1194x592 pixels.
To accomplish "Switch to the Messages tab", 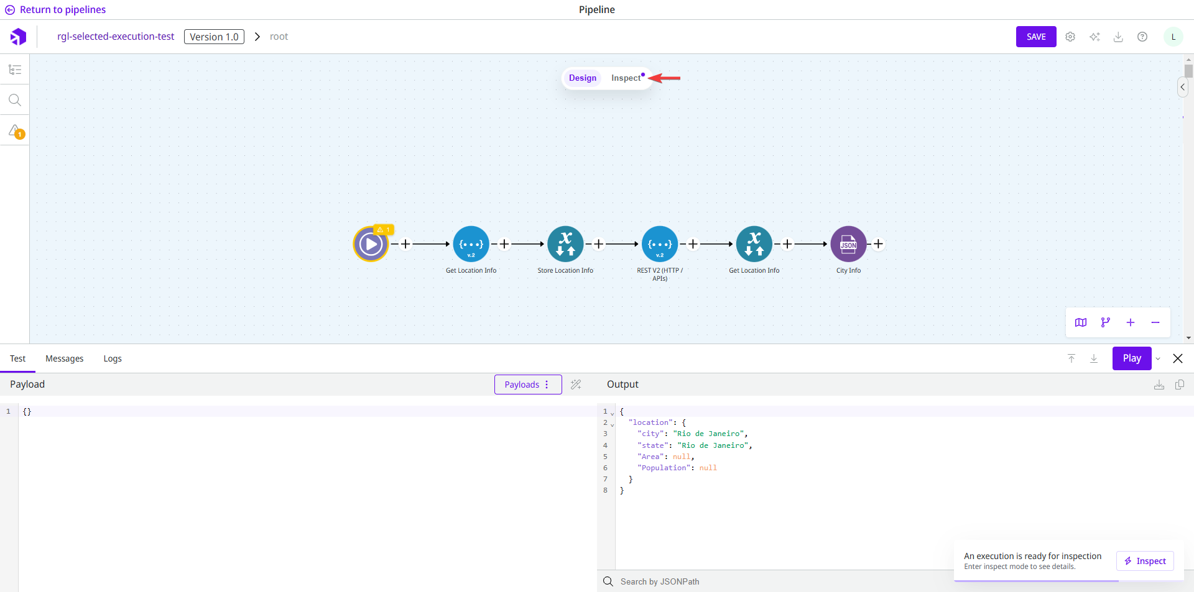I will coord(64,358).
